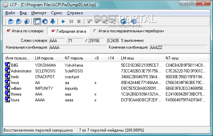This screenshot has width=213, height=136.
Task: Click the NT hash 6B6E0FB2ED246885B...
Action: pos(186,88)
